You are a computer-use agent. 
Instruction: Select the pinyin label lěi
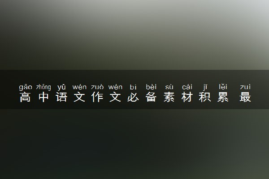tap(223, 87)
